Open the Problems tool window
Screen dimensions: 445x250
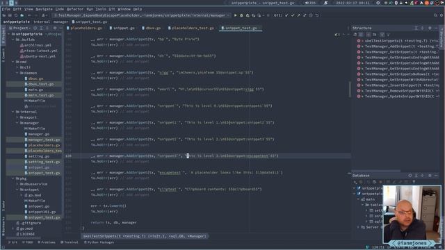47,242
